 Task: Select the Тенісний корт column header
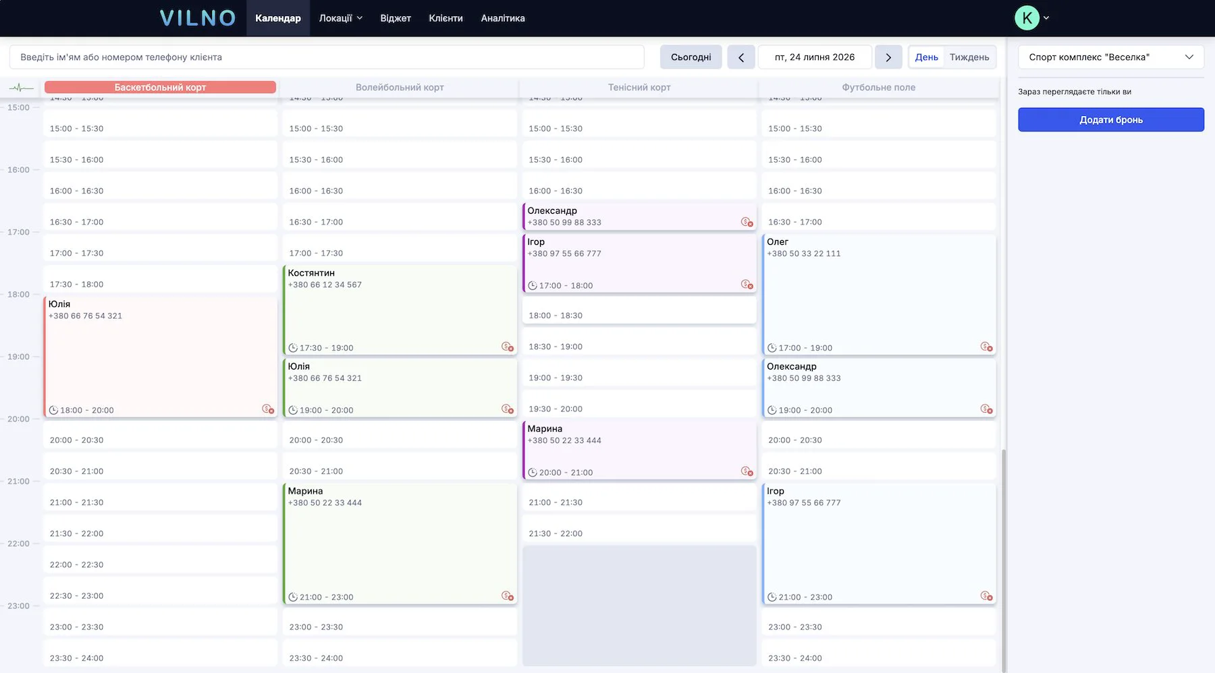639,88
